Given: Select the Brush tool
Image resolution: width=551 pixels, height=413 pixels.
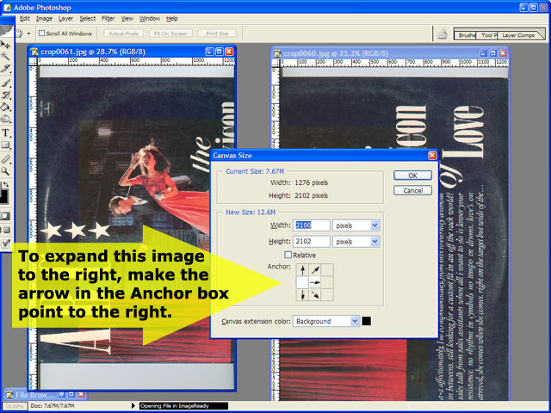Looking at the screenshot, I should (x=5, y=83).
